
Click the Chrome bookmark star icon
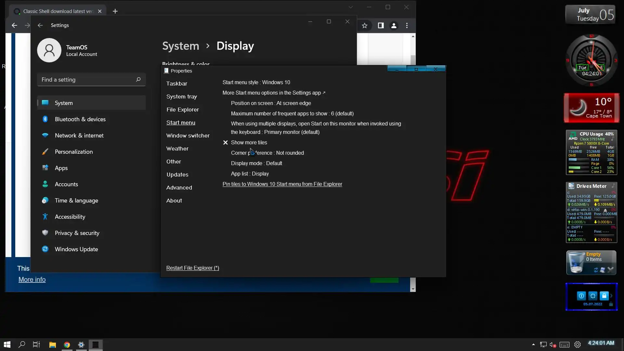[x=365, y=25]
